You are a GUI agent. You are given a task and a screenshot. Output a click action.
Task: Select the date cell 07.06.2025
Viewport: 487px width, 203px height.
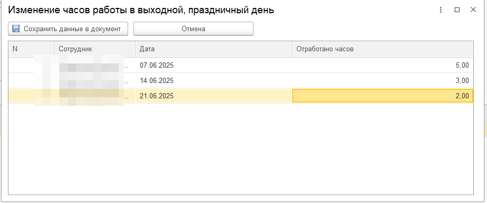click(x=214, y=65)
